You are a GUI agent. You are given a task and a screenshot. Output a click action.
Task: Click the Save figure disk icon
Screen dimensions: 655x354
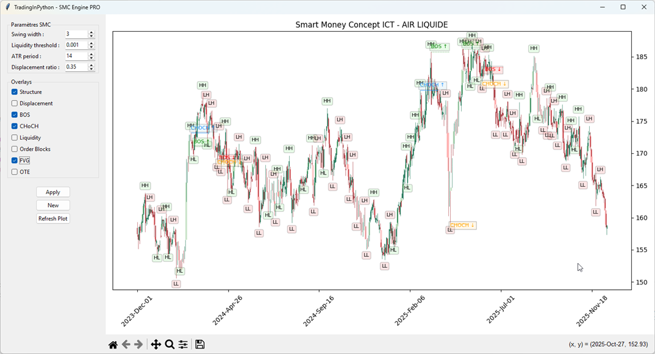199,345
